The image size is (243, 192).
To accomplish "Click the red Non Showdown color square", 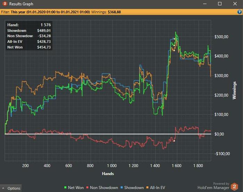I will pyautogui.click(x=87, y=187).
